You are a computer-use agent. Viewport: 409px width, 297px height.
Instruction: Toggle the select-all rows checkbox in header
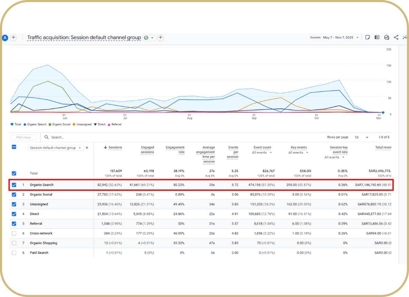[14, 147]
